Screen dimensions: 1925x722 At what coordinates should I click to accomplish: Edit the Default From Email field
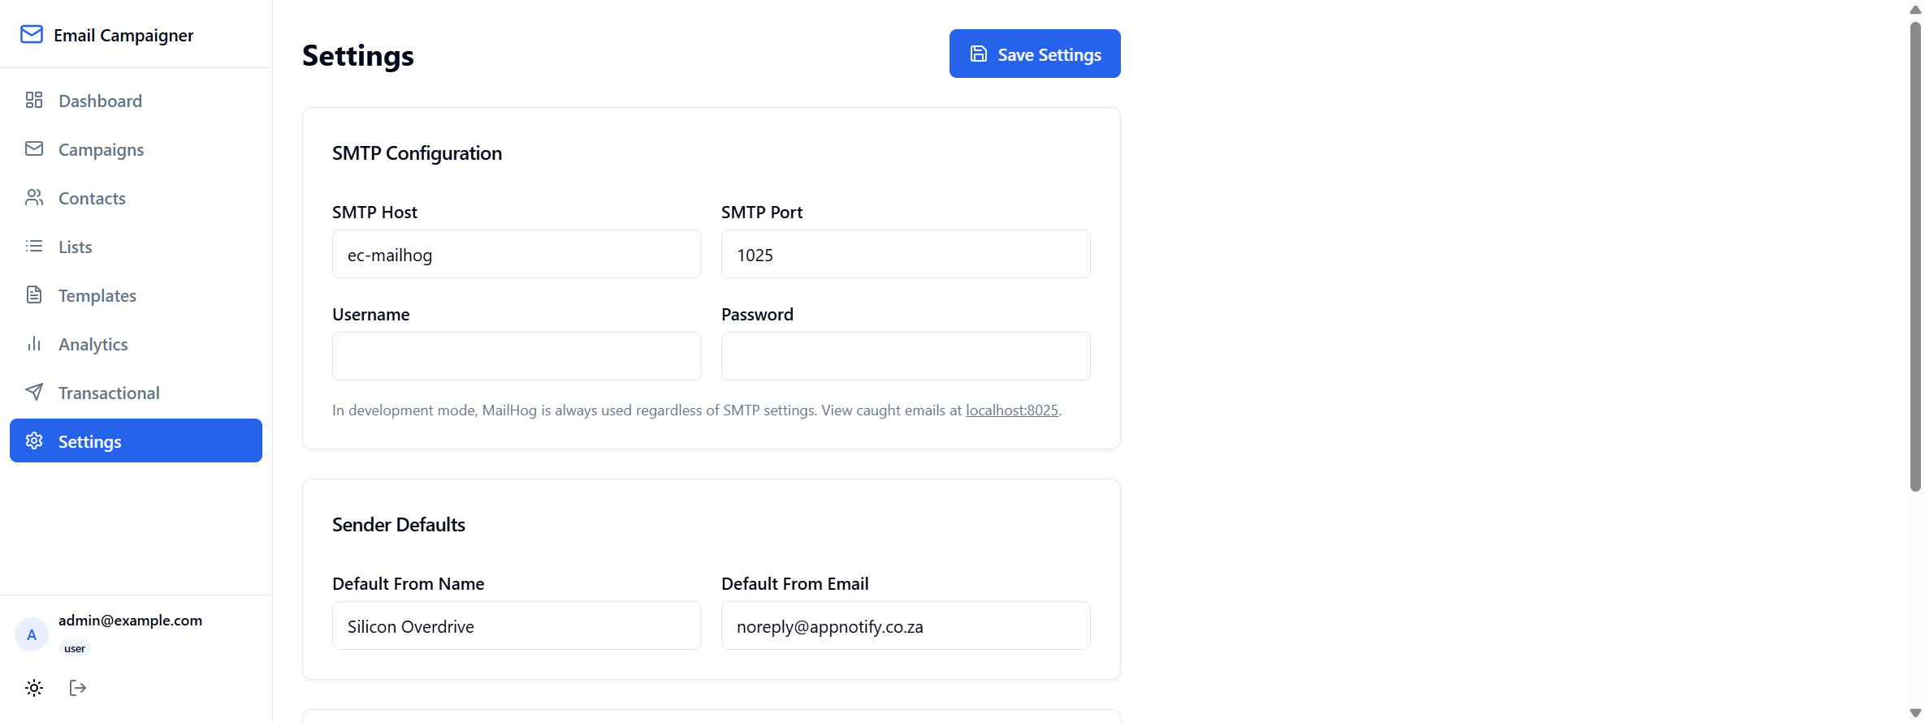[906, 625]
